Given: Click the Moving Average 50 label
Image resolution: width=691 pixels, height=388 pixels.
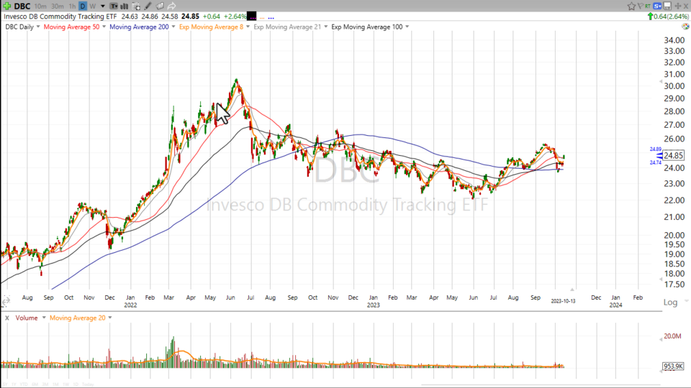Looking at the screenshot, I should coord(71,27).
